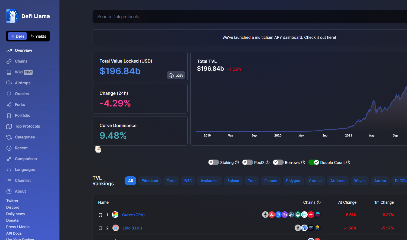Click Borrows help question icon
Screen dimensions: 407x240
click(303, 163)
